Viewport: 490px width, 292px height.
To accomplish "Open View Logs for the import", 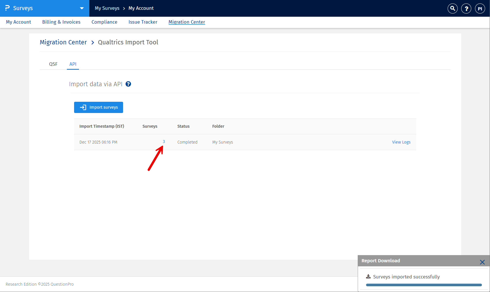I will [x=401, y=142].
